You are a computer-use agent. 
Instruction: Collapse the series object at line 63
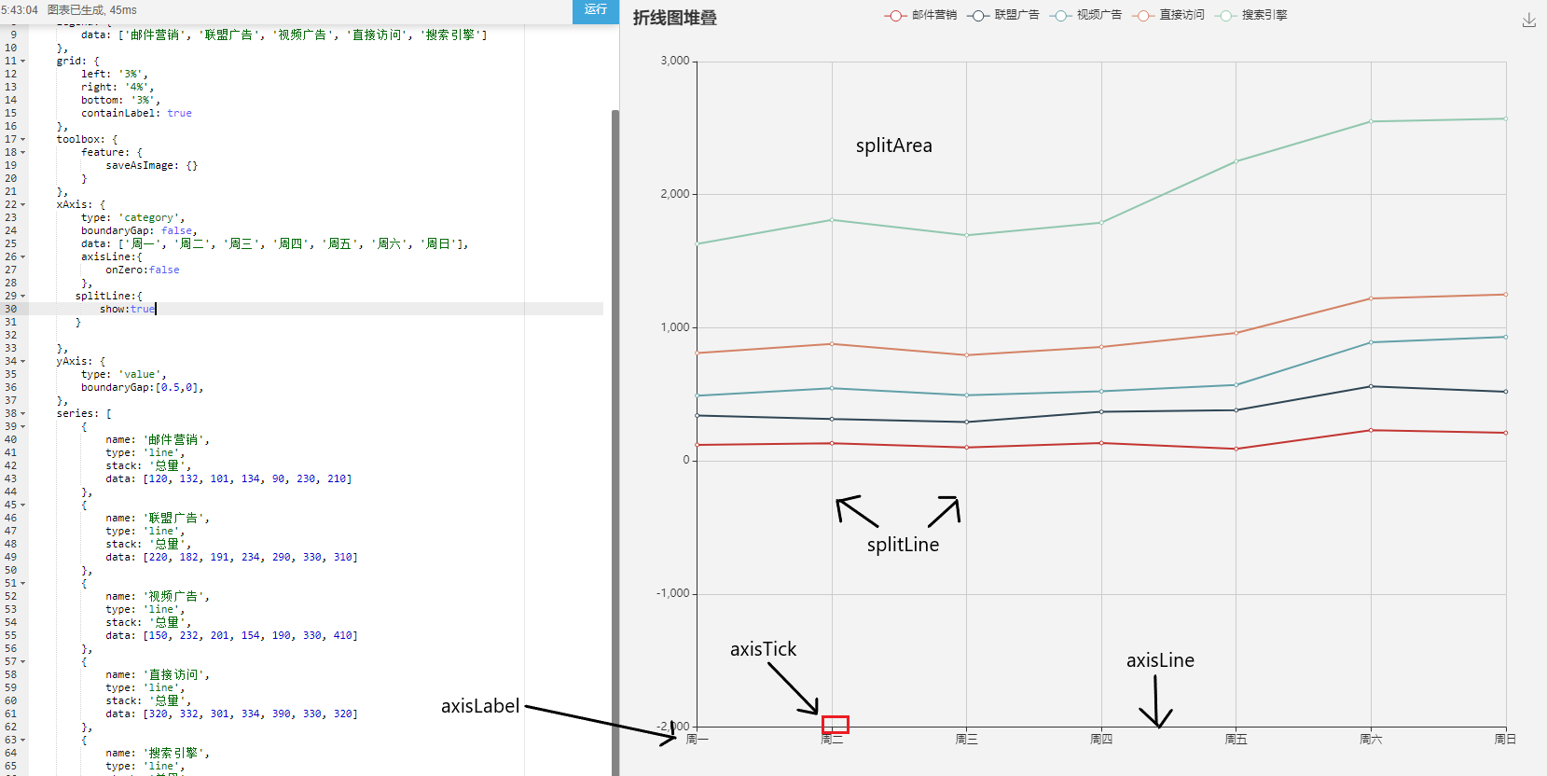(23, 740)
